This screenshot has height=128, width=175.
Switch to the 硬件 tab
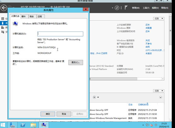(25, 16)
